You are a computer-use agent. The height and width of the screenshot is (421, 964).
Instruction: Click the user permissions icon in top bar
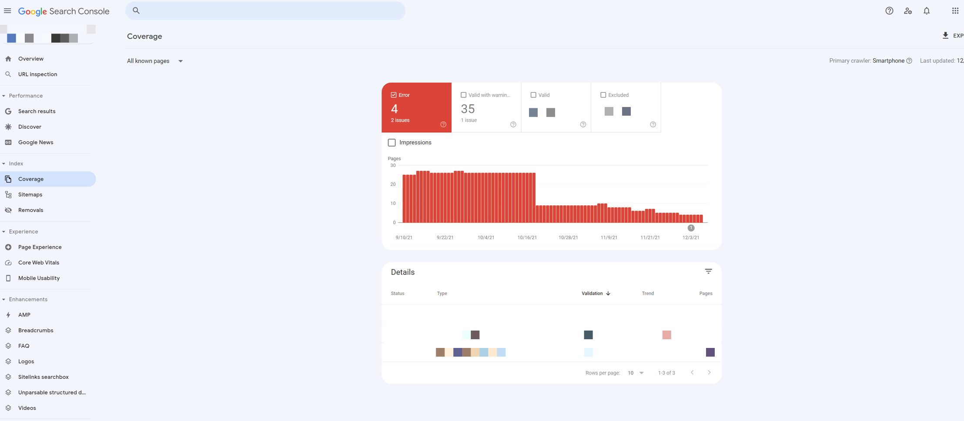pyautogui.click(x=908, y=10)
